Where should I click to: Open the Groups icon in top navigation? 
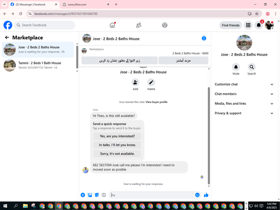pyautogui.click(x=165, y=25)
